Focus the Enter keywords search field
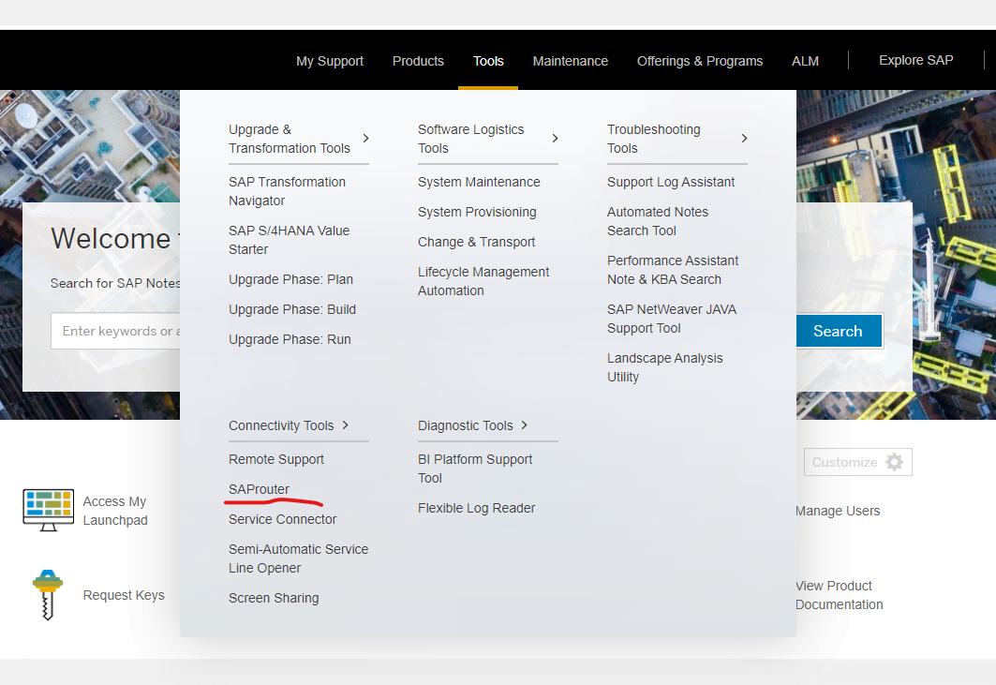The height and width of the screenshot is (685, 996). 115,331
